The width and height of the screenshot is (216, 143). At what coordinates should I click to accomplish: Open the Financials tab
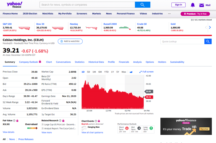(x=124, y=62)
